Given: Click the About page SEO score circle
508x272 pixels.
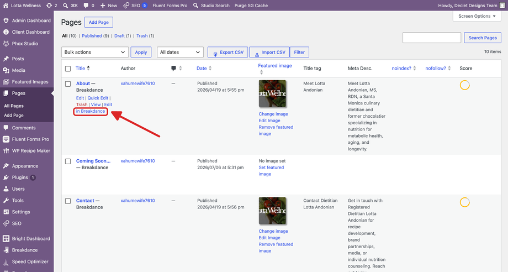Looking at the screenshot, I should (x=464, y=85).
